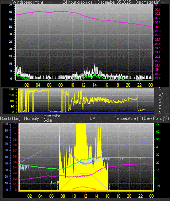Select the 30.4 barometer scale value
Viewport: 170px width, 201px height.
pyautogui.click(x=158, y=10)
